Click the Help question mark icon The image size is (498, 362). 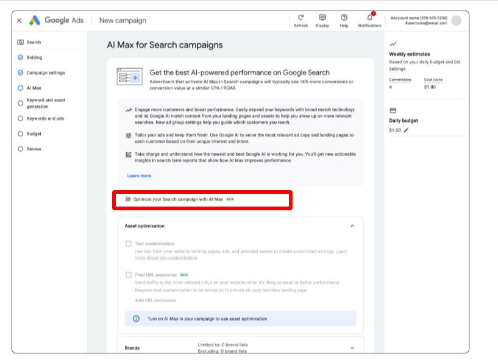click(344, 18)
